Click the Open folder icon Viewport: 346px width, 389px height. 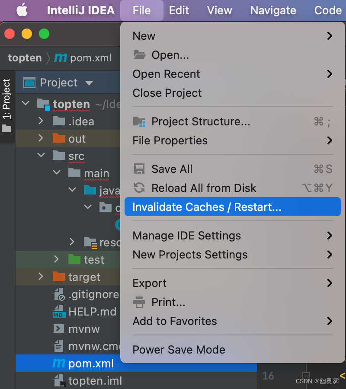click(x=139, y=55)
